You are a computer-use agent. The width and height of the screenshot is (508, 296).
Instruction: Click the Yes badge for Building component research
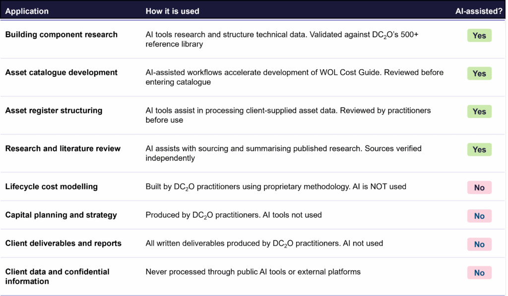pos(479,36)
